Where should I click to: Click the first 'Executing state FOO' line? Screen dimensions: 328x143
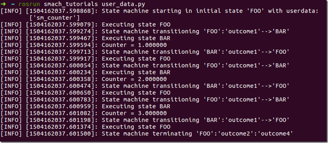pos(136,24)
